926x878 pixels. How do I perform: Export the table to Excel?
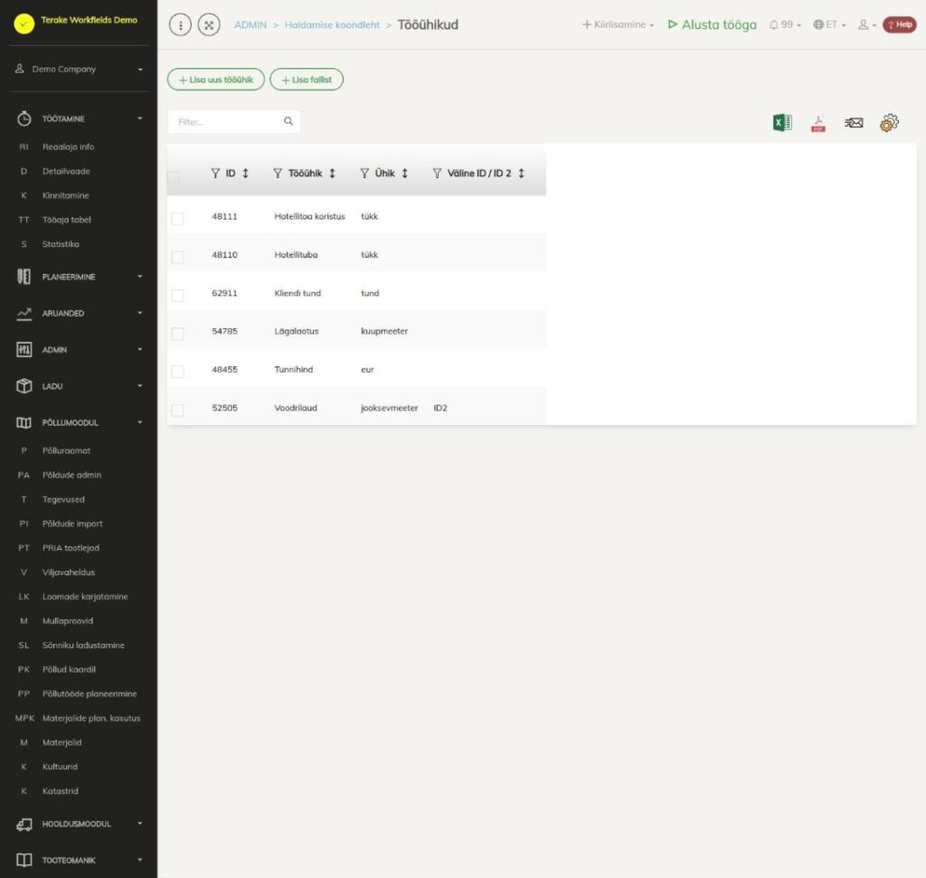[x=782, y=122]
